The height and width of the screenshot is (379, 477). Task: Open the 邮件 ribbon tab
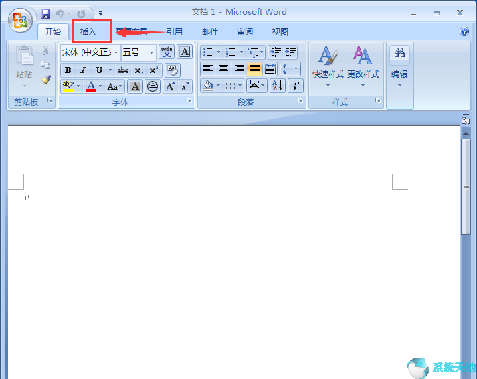(210, 32)
